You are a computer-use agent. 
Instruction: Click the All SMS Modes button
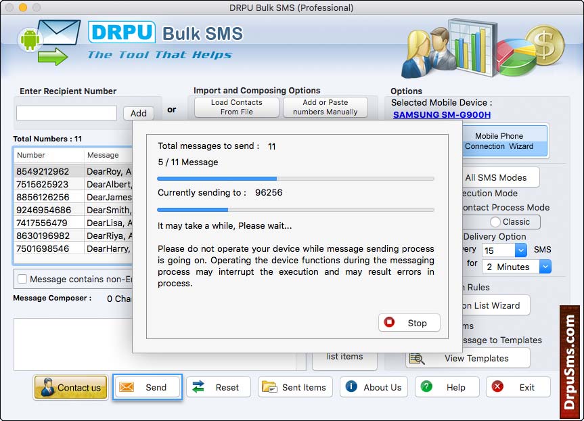pyautogui.click(x=501, y=177)
